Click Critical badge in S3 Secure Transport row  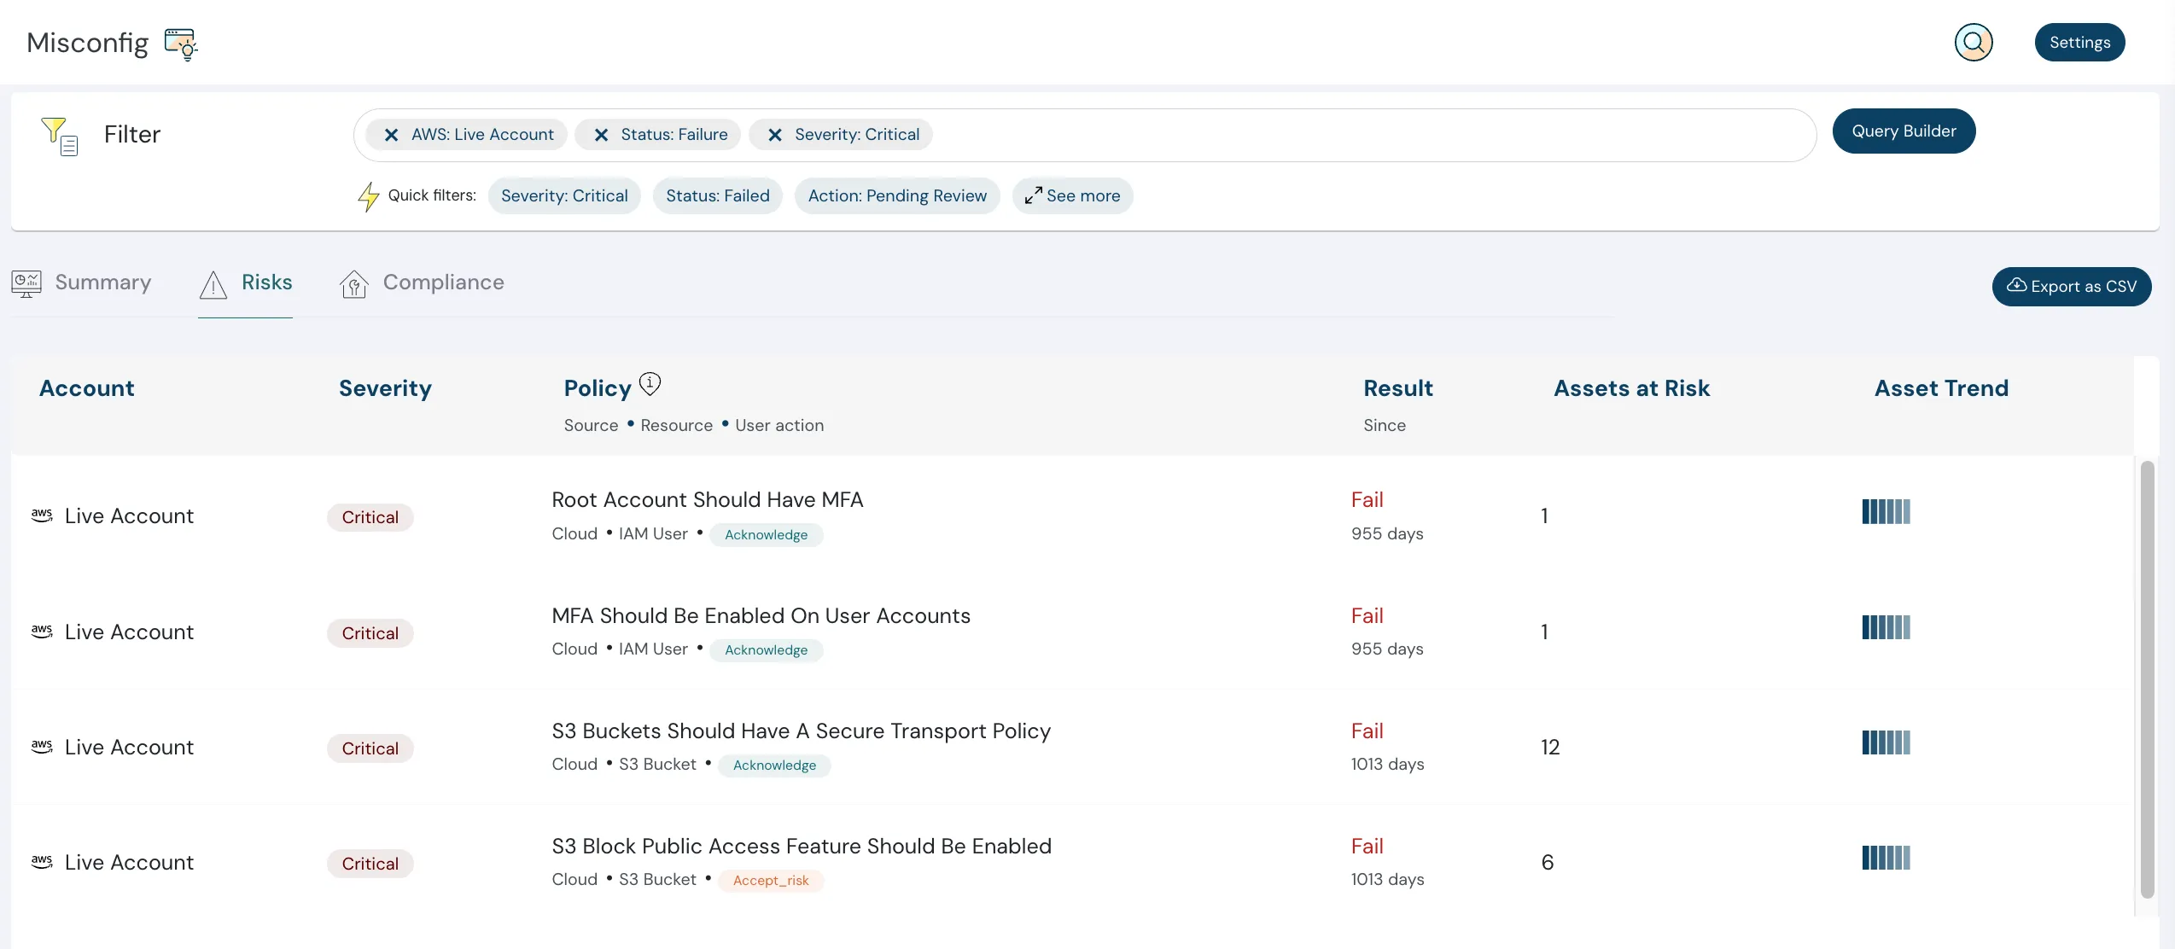(370, 748)
